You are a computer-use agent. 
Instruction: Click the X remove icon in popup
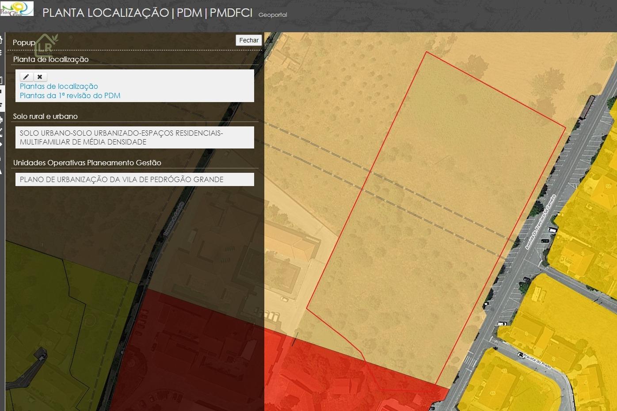click(40, 77)
